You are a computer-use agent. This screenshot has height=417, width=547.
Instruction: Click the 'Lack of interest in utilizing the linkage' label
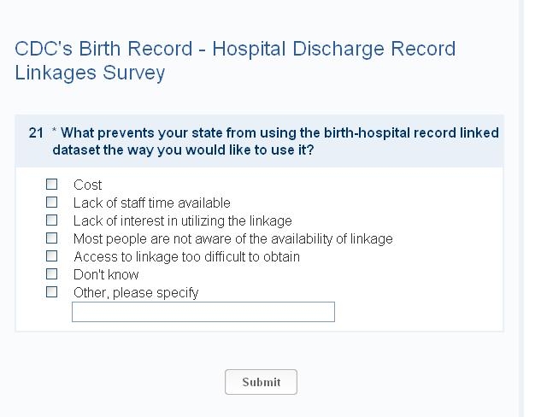tap(182, 220)
